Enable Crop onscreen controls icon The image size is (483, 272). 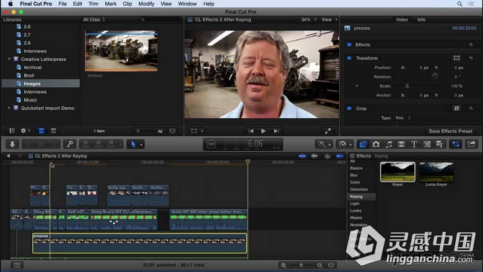[456, 108]
